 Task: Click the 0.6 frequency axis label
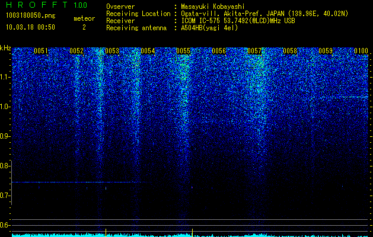click(x=4, y=225)
